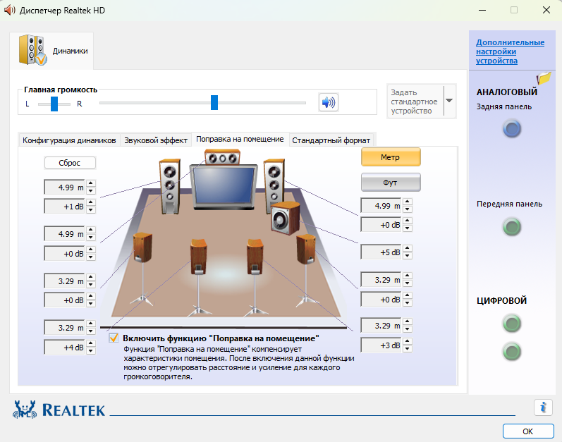Open connector settings via yellow folder icon

544,78
